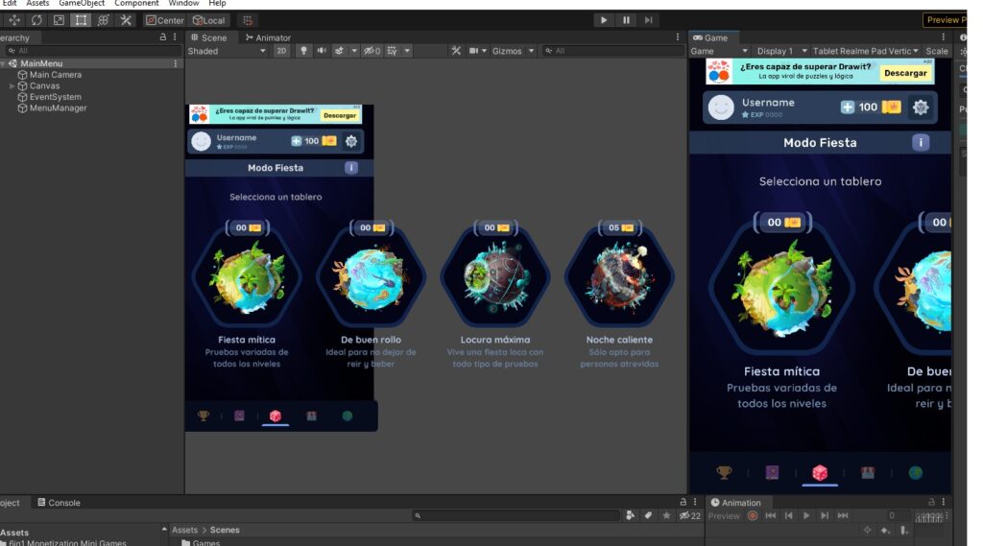Viewport: 983px width, 546px height.
Task: Open the scene effects dropdown arrow
Action: (x=354, y=51)
